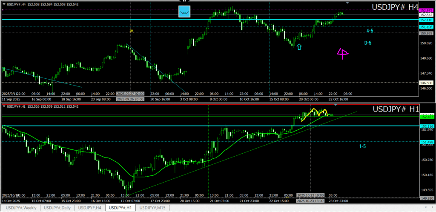Screen dimensions: 436x212
Task: Select the cyan D-5 text label
Action: [x=367, y=43]
